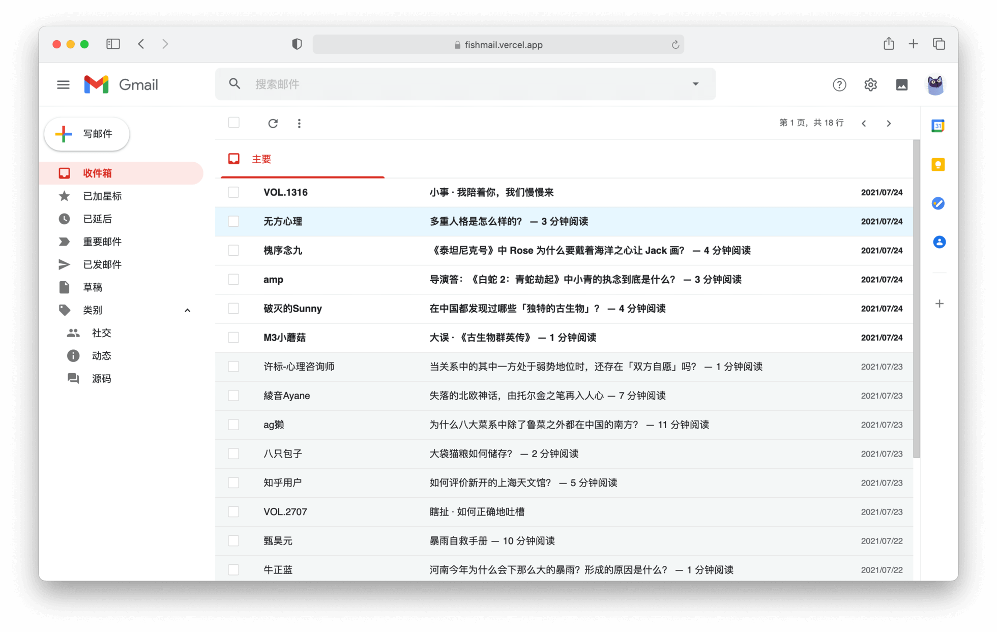Open the email from 綾音Ayane
This screenshot has height=632, width=997.
point(547,396)
